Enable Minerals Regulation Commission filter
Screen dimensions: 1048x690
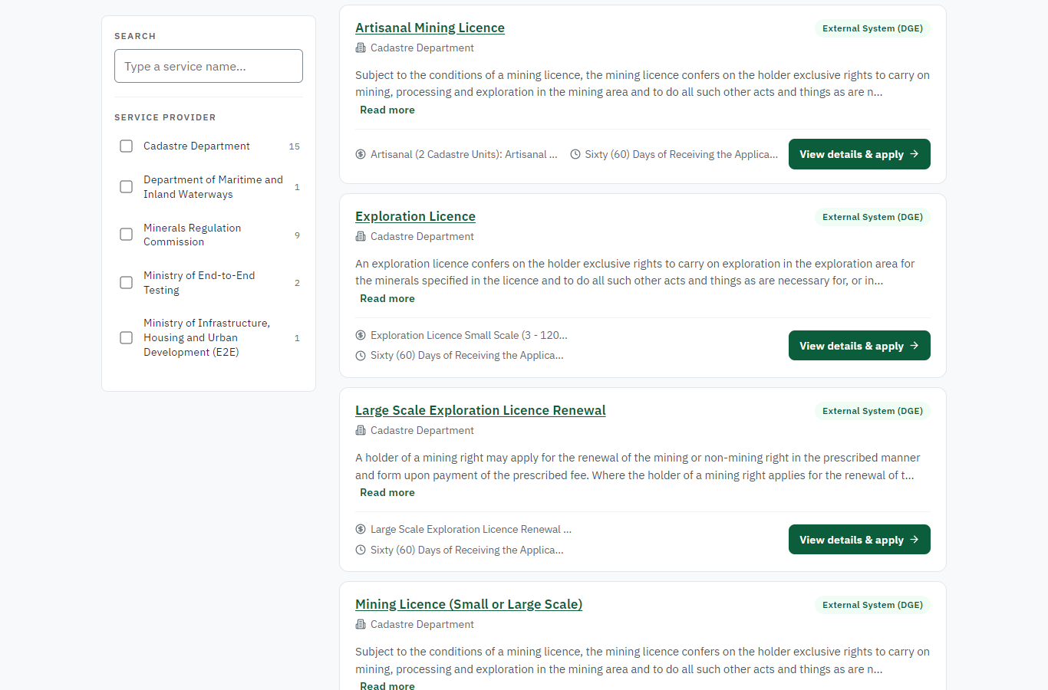coord(127,235)
